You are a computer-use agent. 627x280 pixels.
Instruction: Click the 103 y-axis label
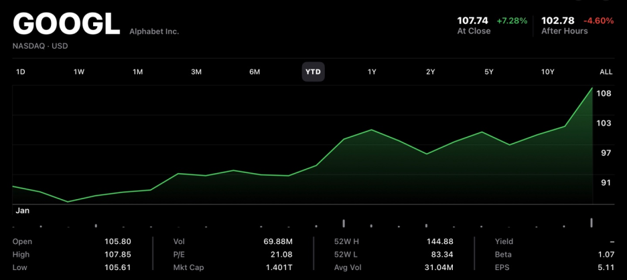[604, 123]
